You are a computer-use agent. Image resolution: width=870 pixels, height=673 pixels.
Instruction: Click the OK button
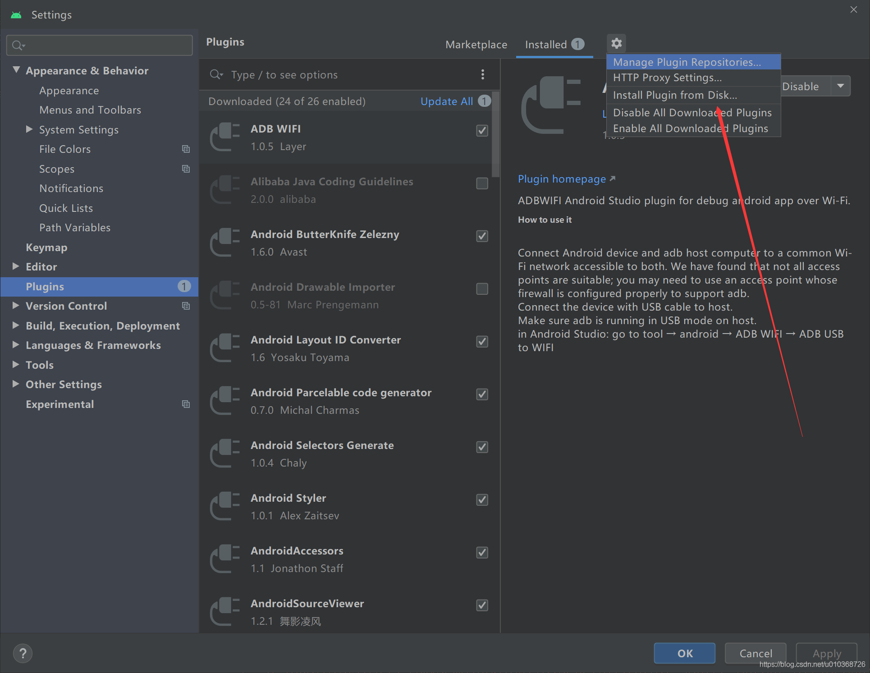684,653
